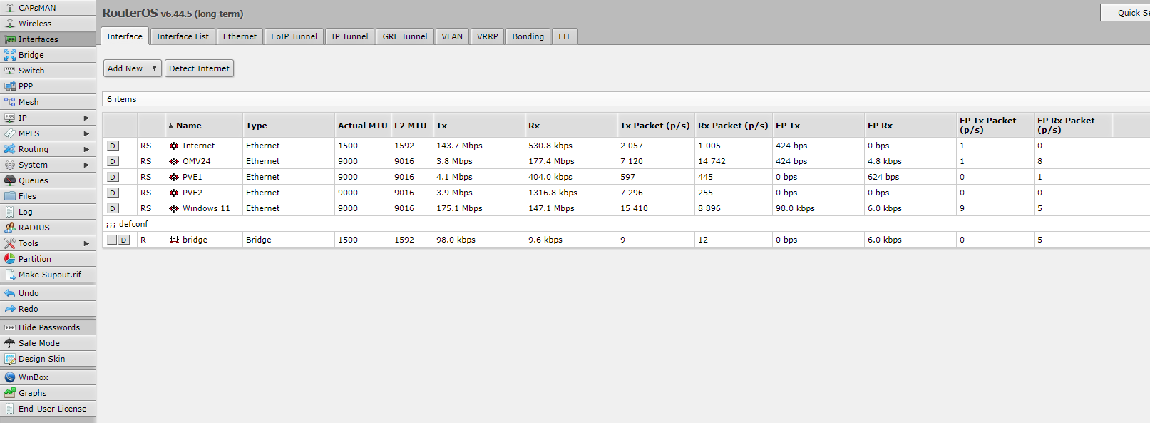Click the minus remove button on bridge row

click(x=112, y=240)
